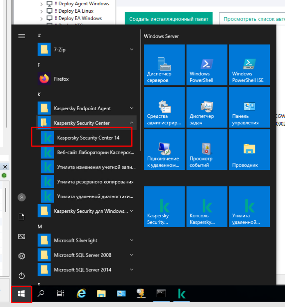
Task: Switch to Kaspersky console on taskbar
Action: (182, 293)
